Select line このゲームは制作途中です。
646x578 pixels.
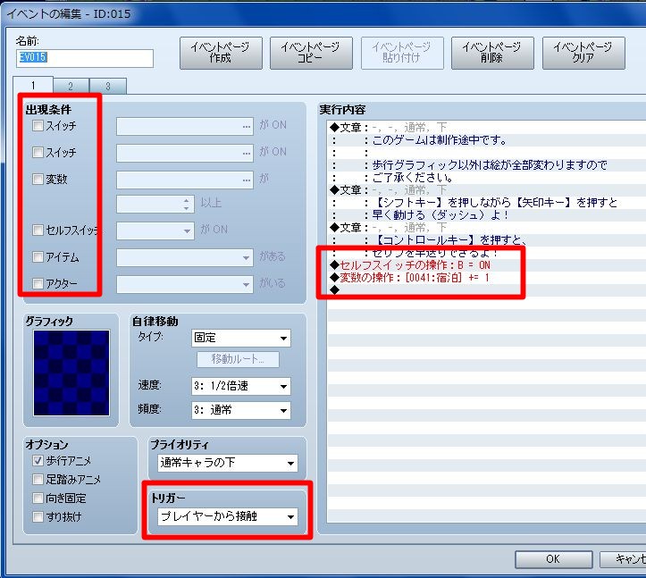pos(440,140)
